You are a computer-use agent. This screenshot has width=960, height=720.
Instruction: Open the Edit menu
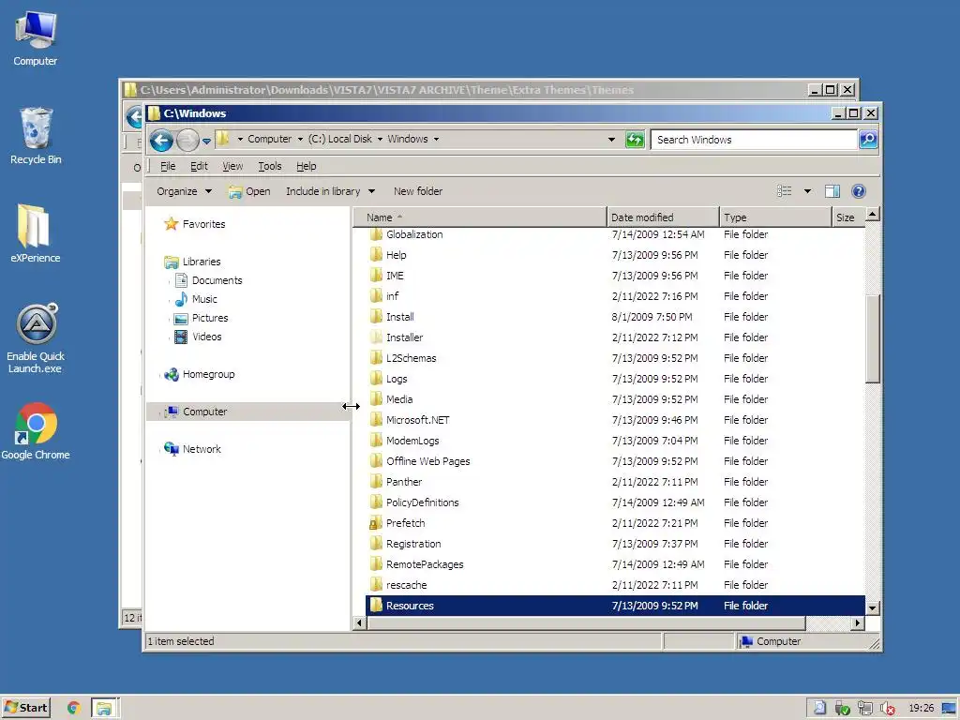[x=199, y=166]
